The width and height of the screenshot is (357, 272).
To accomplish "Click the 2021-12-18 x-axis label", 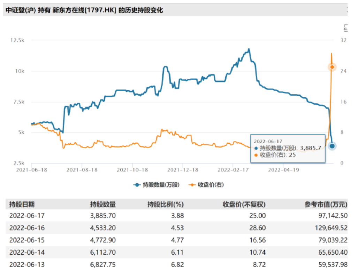I will (x=183, y=170).
